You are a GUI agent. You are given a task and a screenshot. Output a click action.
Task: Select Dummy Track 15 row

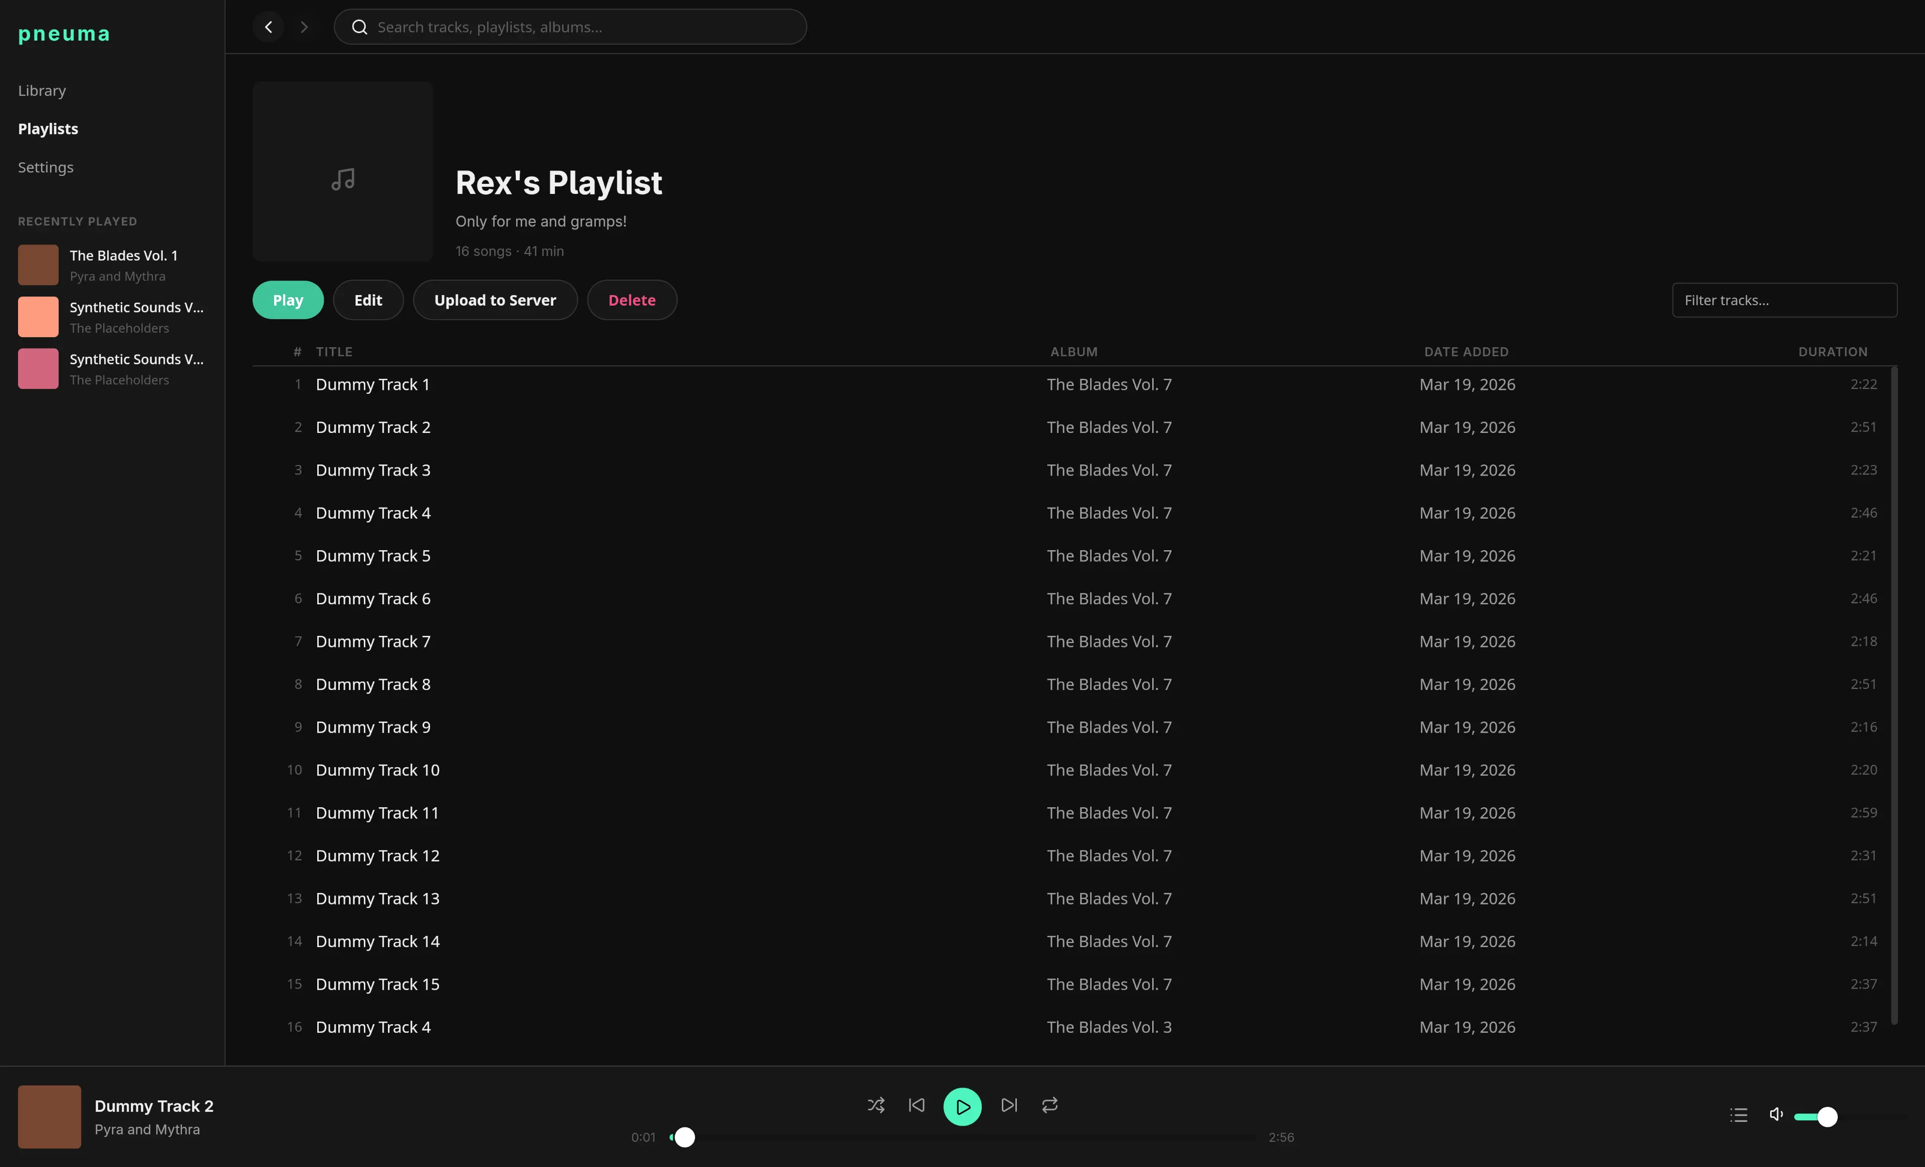(x=1071, y=984)
